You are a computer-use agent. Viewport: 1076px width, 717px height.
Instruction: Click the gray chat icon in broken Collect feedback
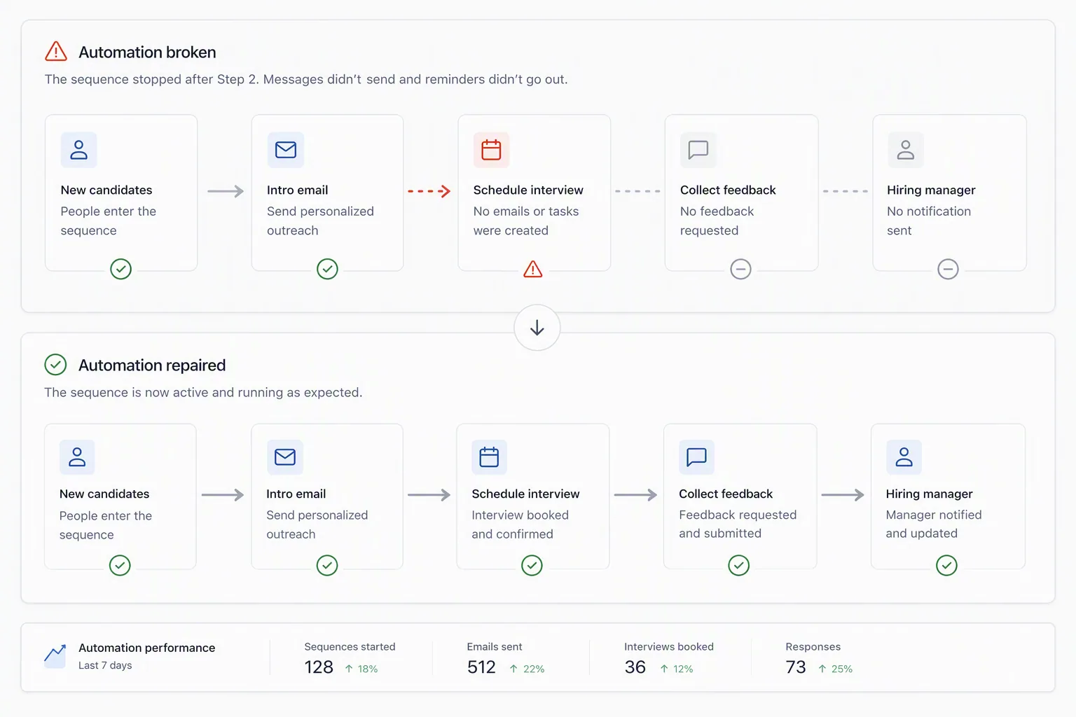698,150
